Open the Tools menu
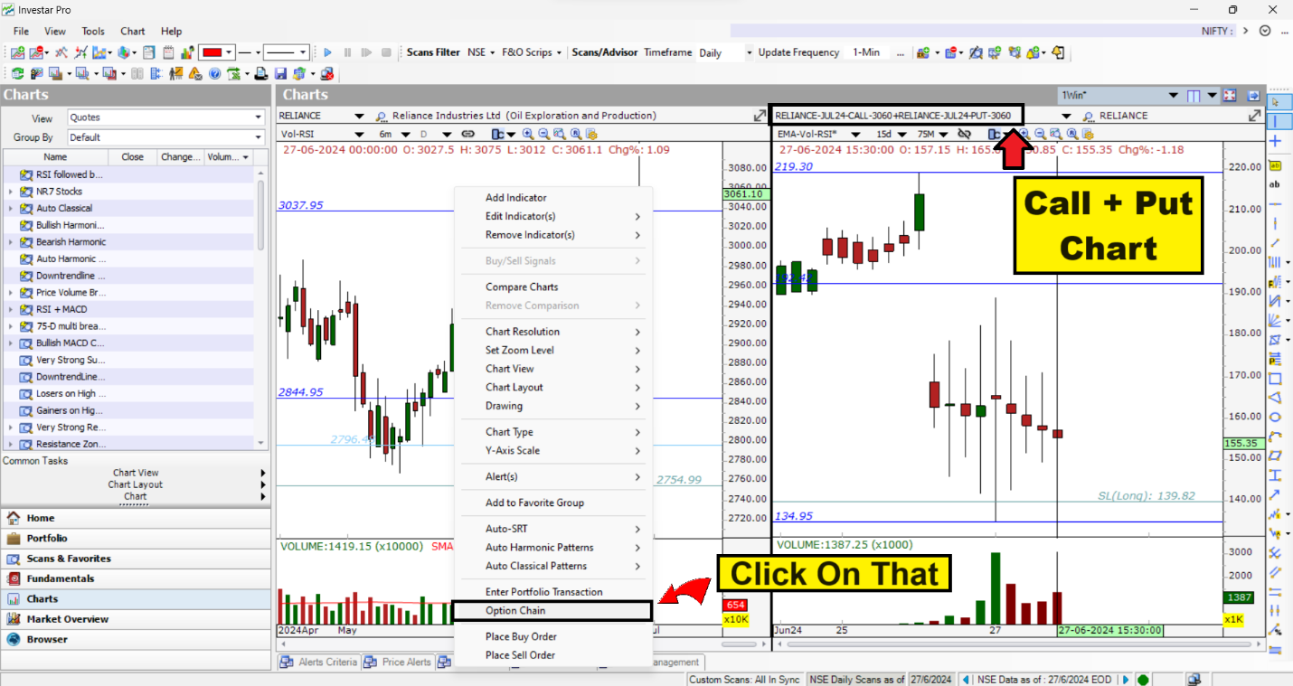 coord(93,31)
